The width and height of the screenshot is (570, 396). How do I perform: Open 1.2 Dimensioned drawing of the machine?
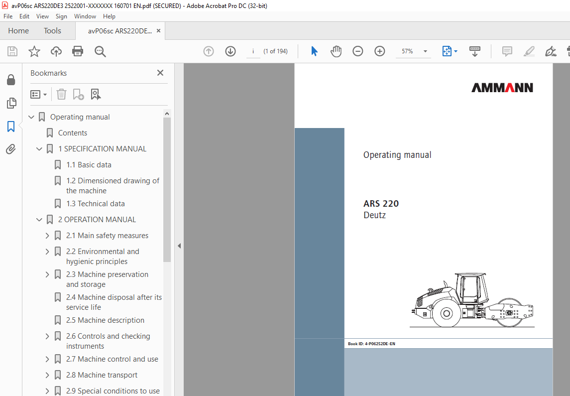[113, 186]
